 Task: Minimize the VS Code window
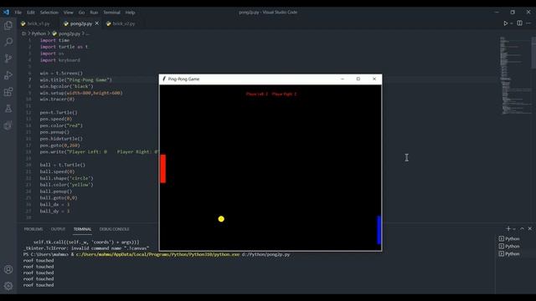(497, 13)
